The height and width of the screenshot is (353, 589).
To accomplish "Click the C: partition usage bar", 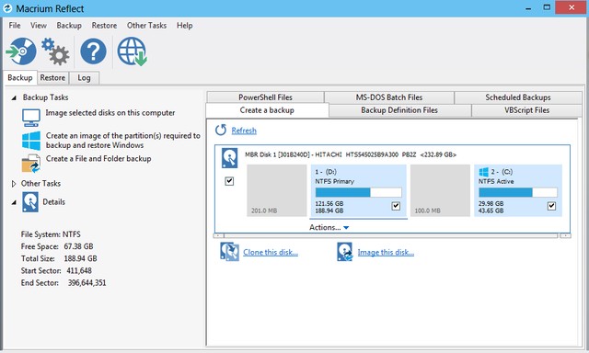I will point(517,192).
